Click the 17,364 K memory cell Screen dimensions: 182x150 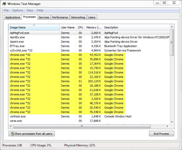click(x=95, y=64)
